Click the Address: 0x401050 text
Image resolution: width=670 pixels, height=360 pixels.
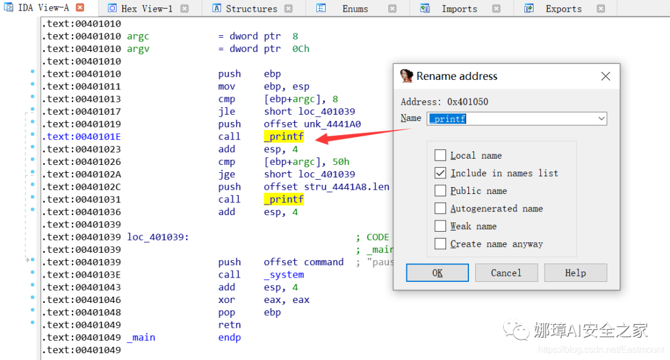(x=444, y=102)
